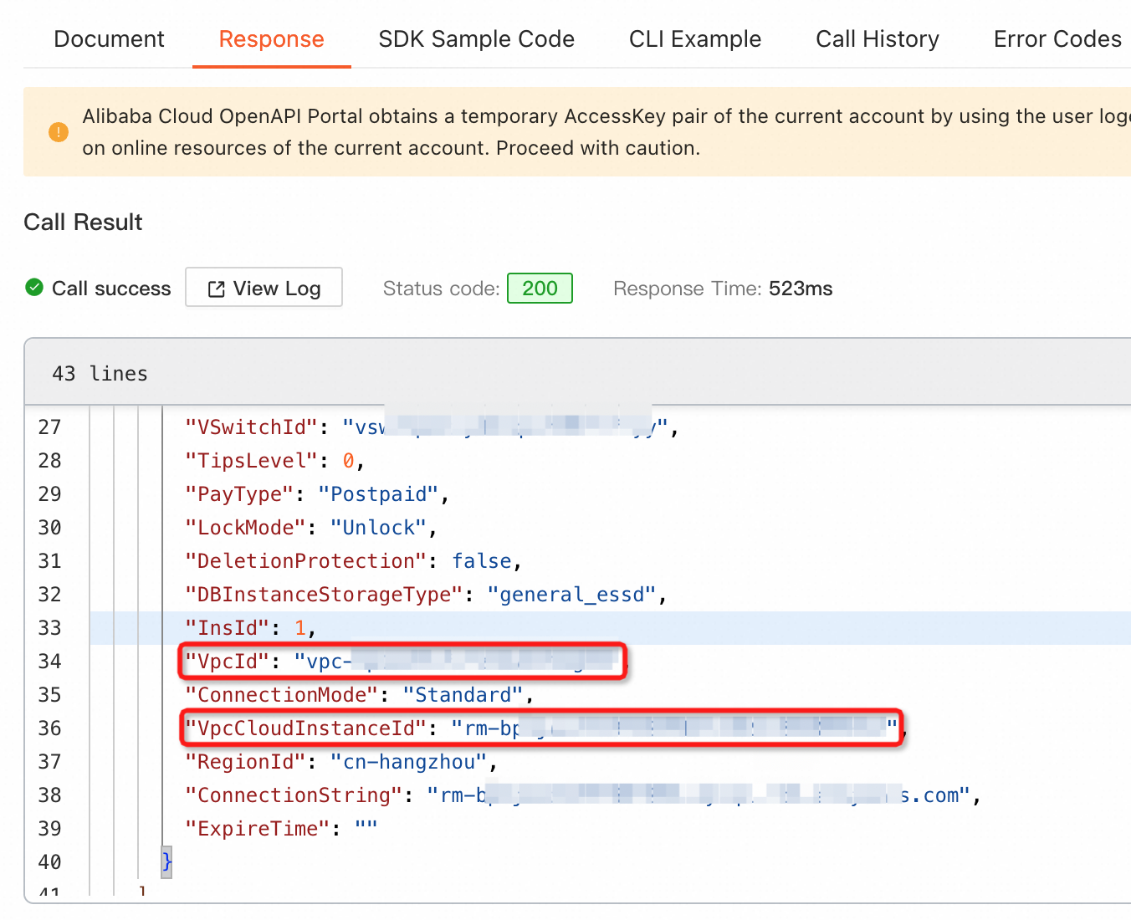Select the "cn-hangzhou" RegionId value
Viewport: 1131px width, 920px height.
[409, 762]
